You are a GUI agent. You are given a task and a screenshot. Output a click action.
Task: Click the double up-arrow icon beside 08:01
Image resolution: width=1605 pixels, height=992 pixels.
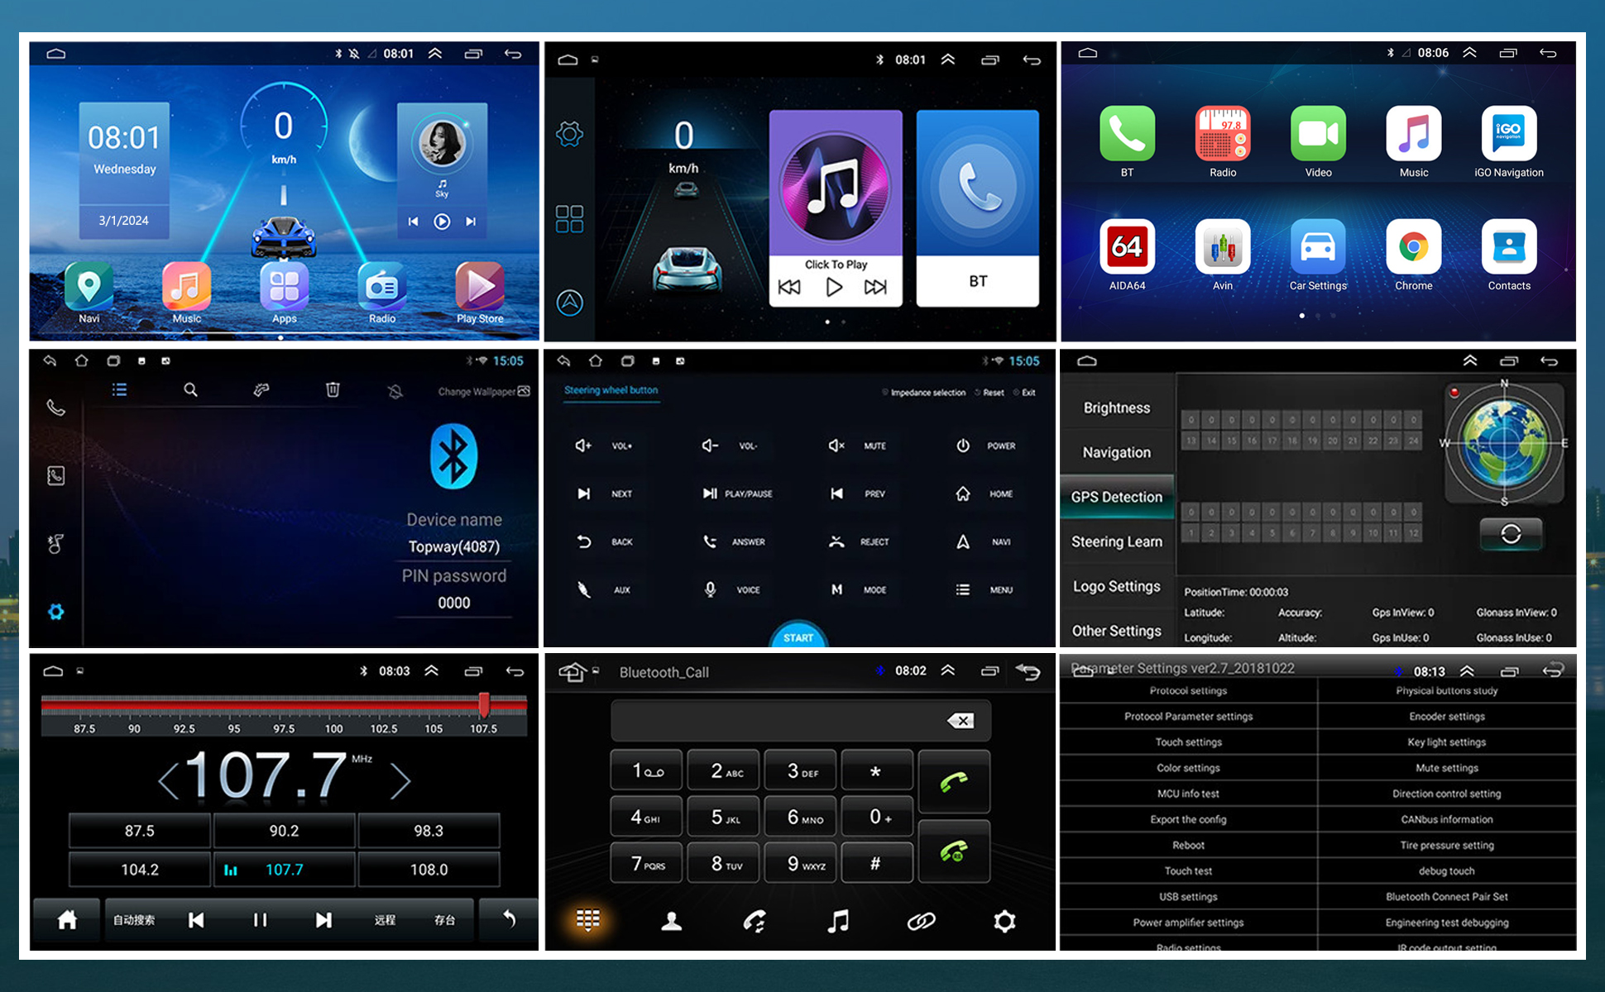(434, 54)
